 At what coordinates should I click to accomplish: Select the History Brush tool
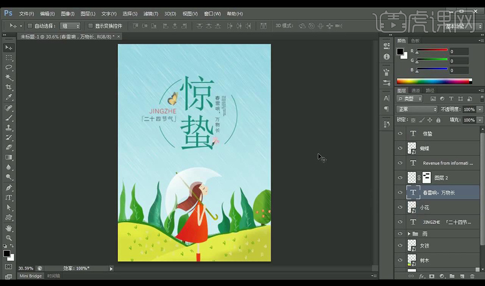[9, 137]
